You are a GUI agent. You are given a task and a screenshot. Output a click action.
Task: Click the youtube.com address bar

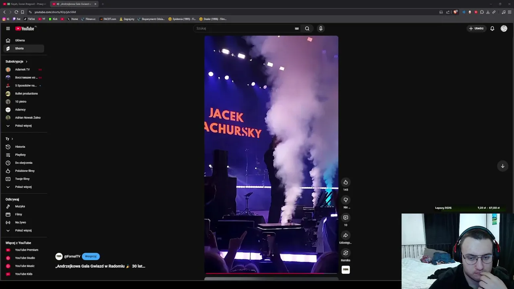pos(233,12)
